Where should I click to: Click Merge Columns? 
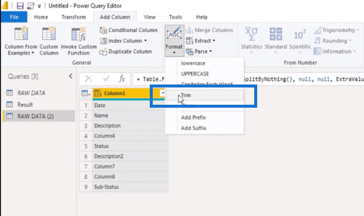coord(209,30)
